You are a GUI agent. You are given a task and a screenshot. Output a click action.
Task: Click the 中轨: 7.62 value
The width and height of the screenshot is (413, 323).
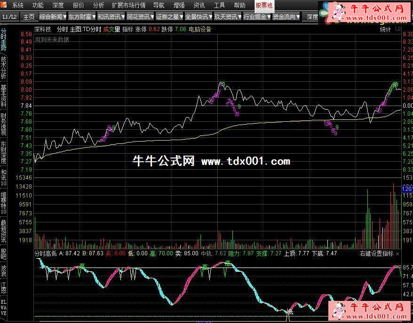point(214,253)
